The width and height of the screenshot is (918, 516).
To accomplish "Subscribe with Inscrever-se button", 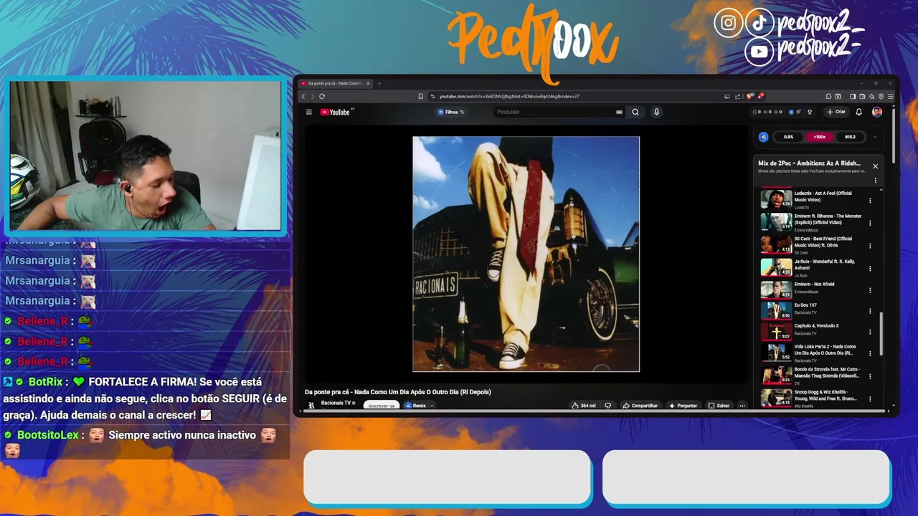I will point(382,406).
